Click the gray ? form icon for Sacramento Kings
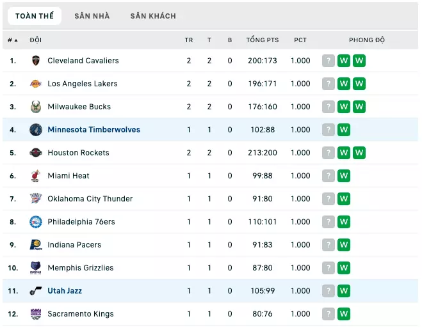This screenshot has width=422, height=328. 329,314
